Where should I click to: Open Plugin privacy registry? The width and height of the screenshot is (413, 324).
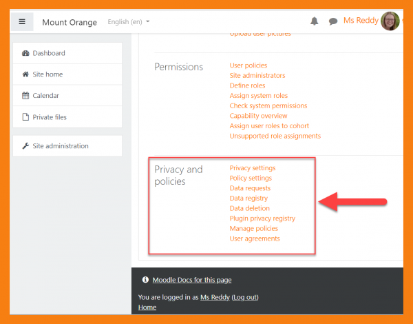[262, 219]
